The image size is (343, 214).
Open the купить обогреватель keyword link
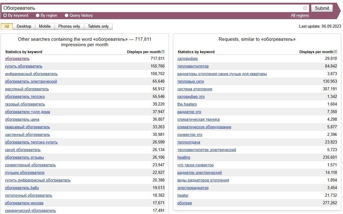click(x=24, y=66)
